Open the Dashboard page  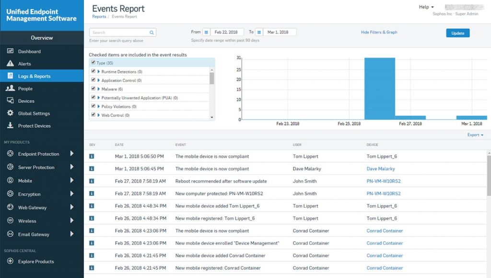pos(30,51)
